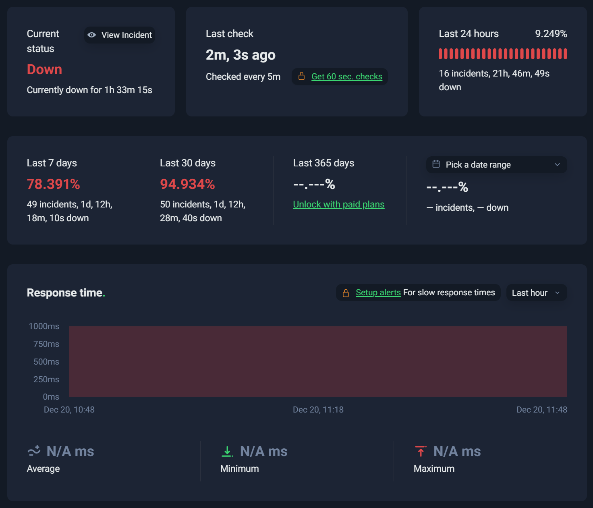The width and height of the screenshot is (593, 508).
Task: Click the green minimum download-arrow icon
Action: click(x=227, y=451)
